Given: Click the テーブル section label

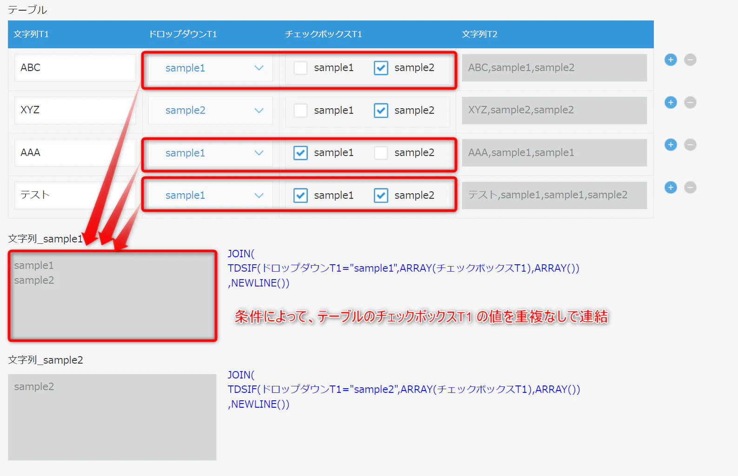Looking at the screenshot, I should (x=27, y=10).
